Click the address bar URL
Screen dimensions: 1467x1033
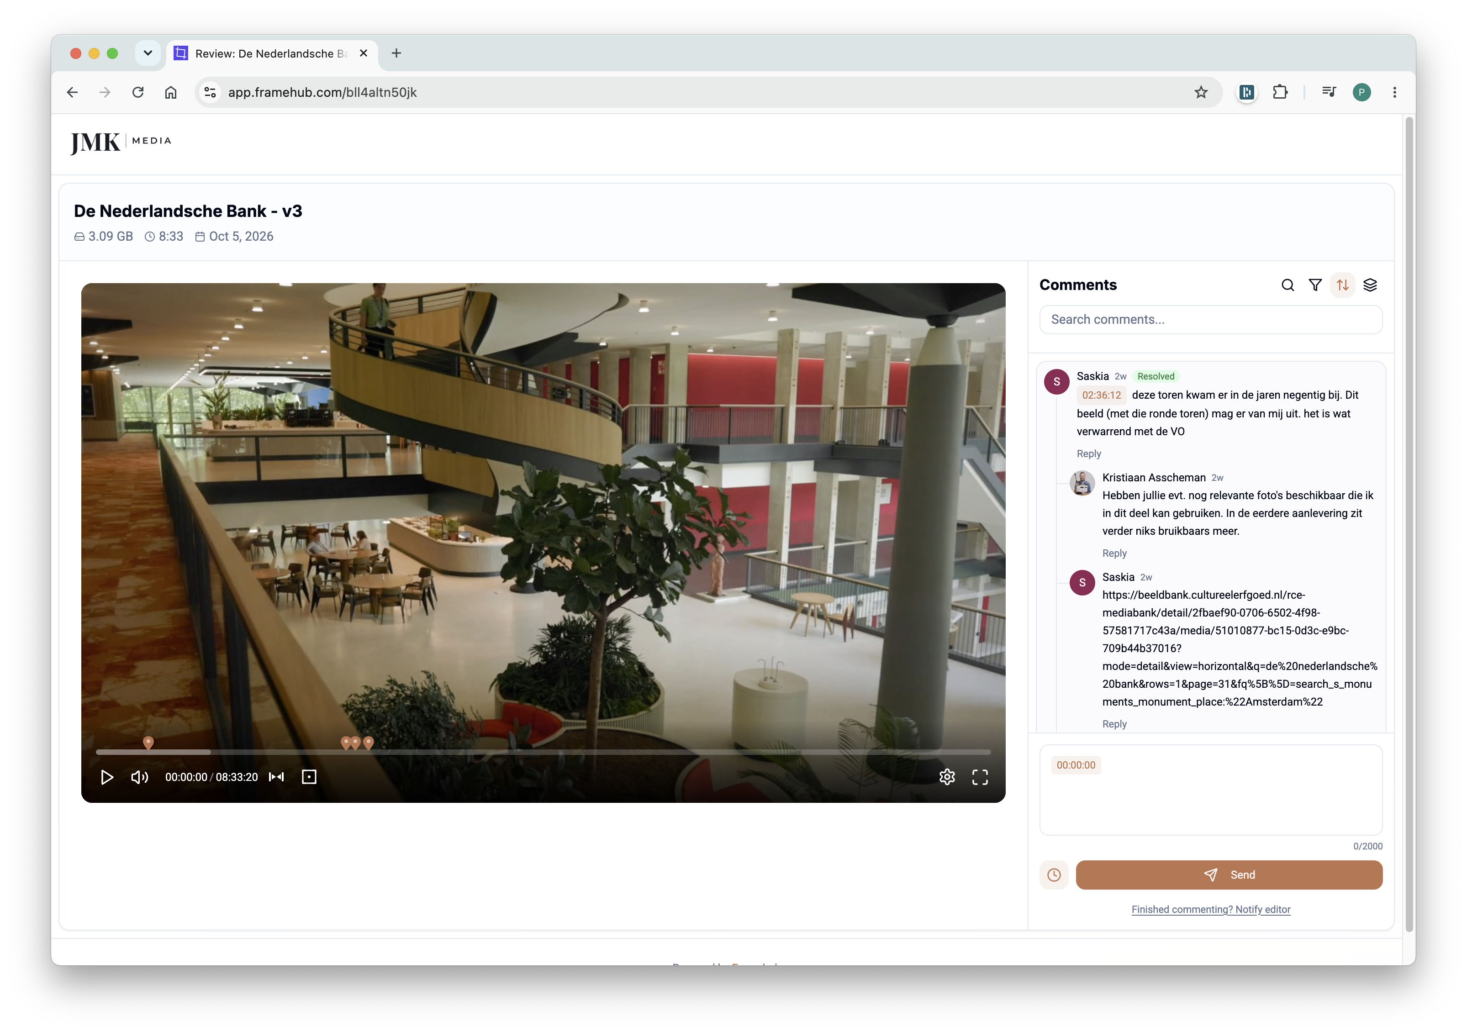[322, 92]
